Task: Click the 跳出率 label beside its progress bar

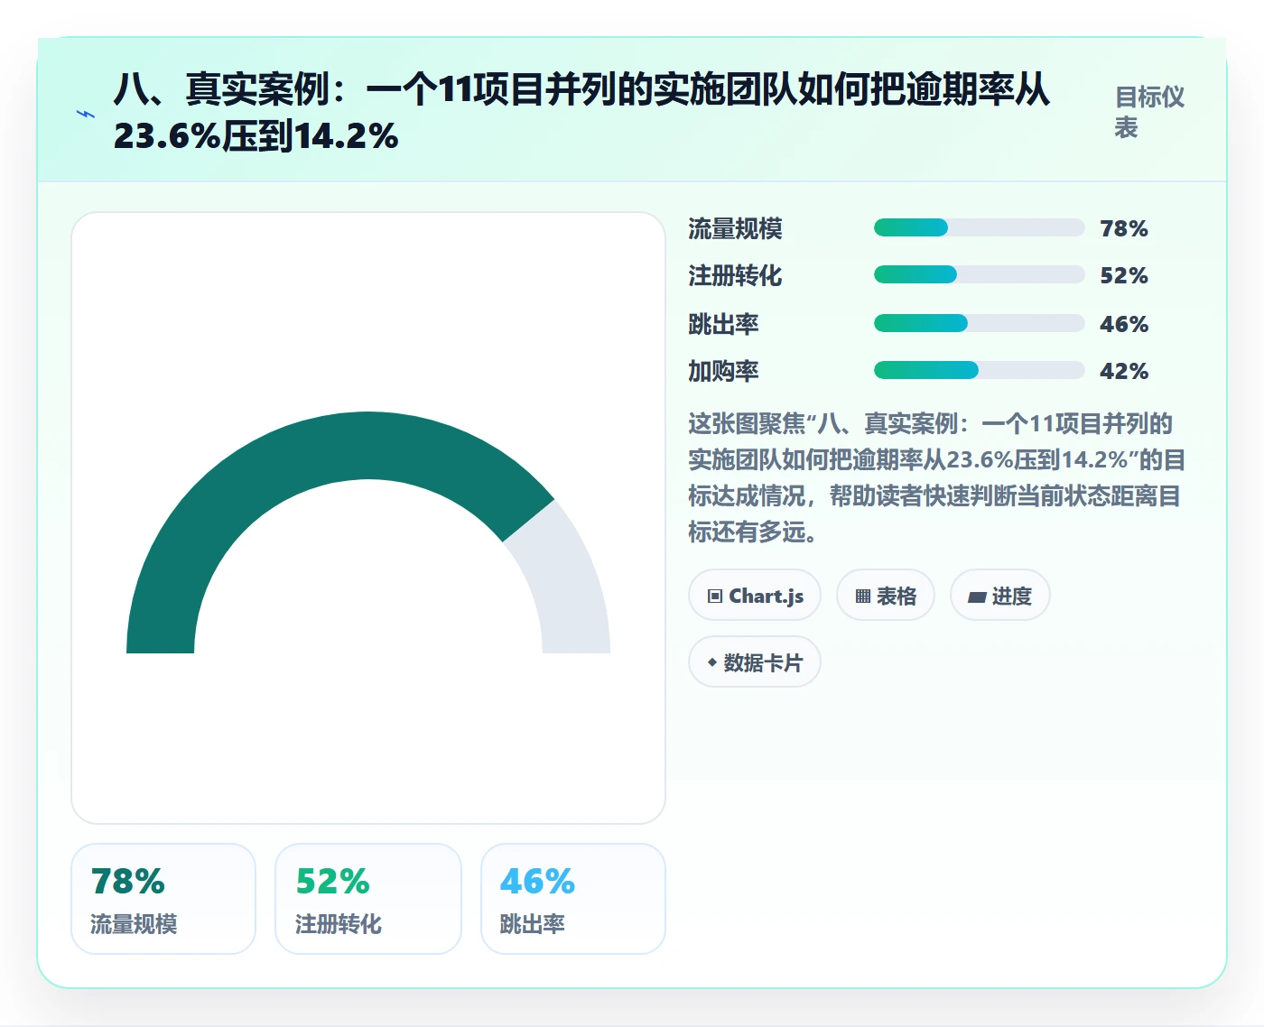Action: [x=723, y=324]
